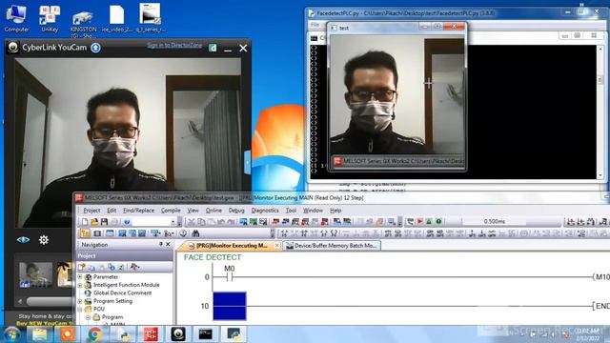Click the YouCam camera taskbar icon
Image resolution: width=610 pixels, height=343 pixels.
pos(178,334)
